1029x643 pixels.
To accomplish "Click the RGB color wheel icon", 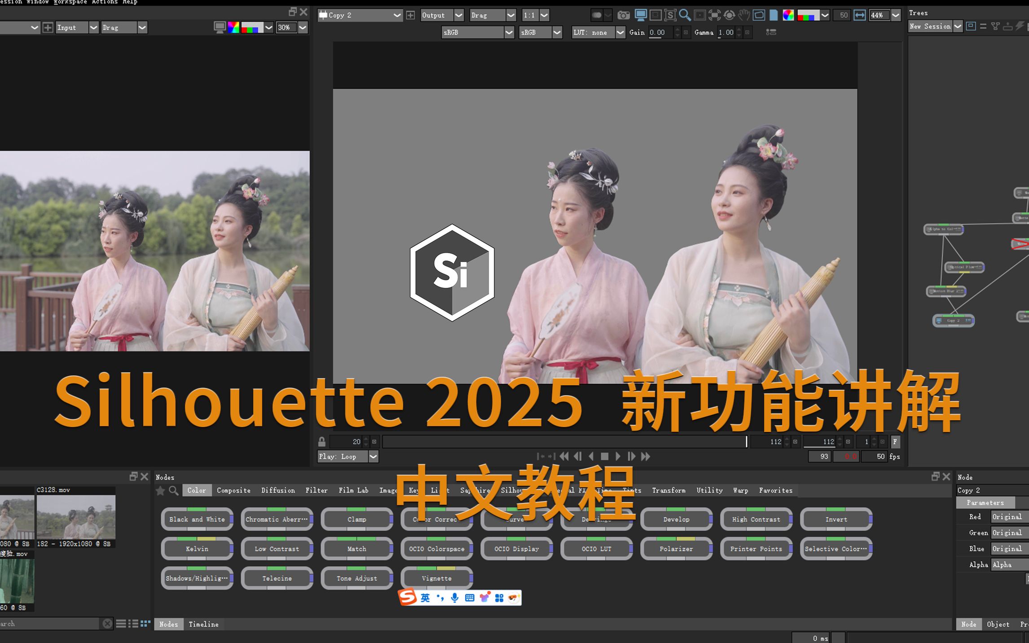I will 788,15.
